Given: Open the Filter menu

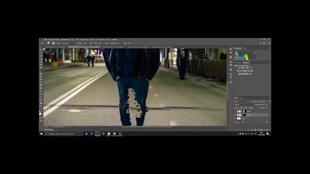Looking at the screenshot, I should (92, 40).
